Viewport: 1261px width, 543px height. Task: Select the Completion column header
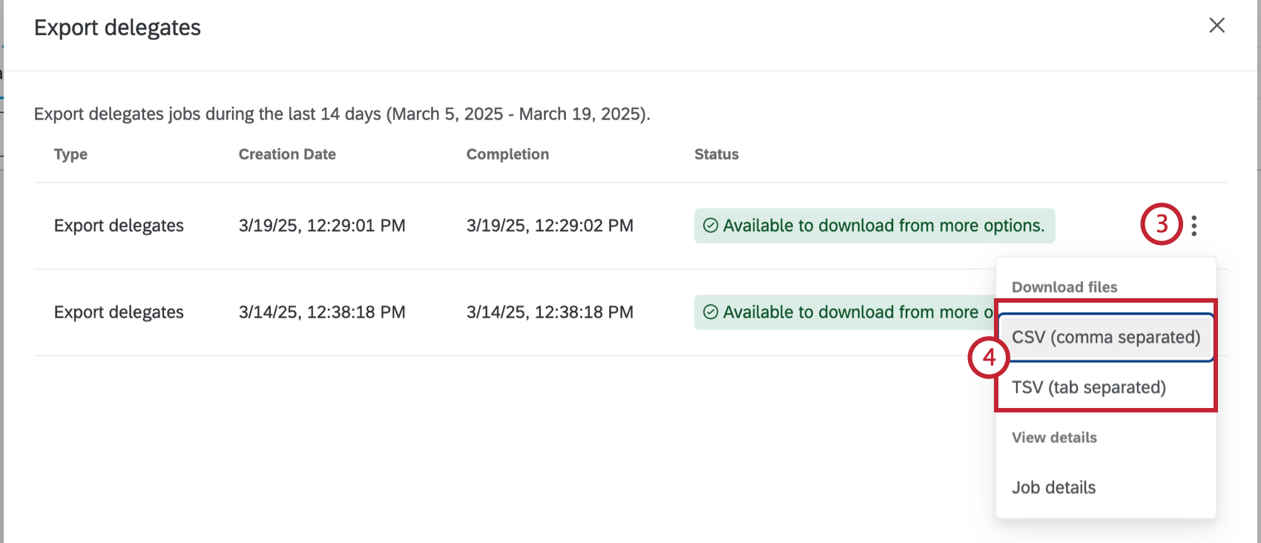click(507, 154)
